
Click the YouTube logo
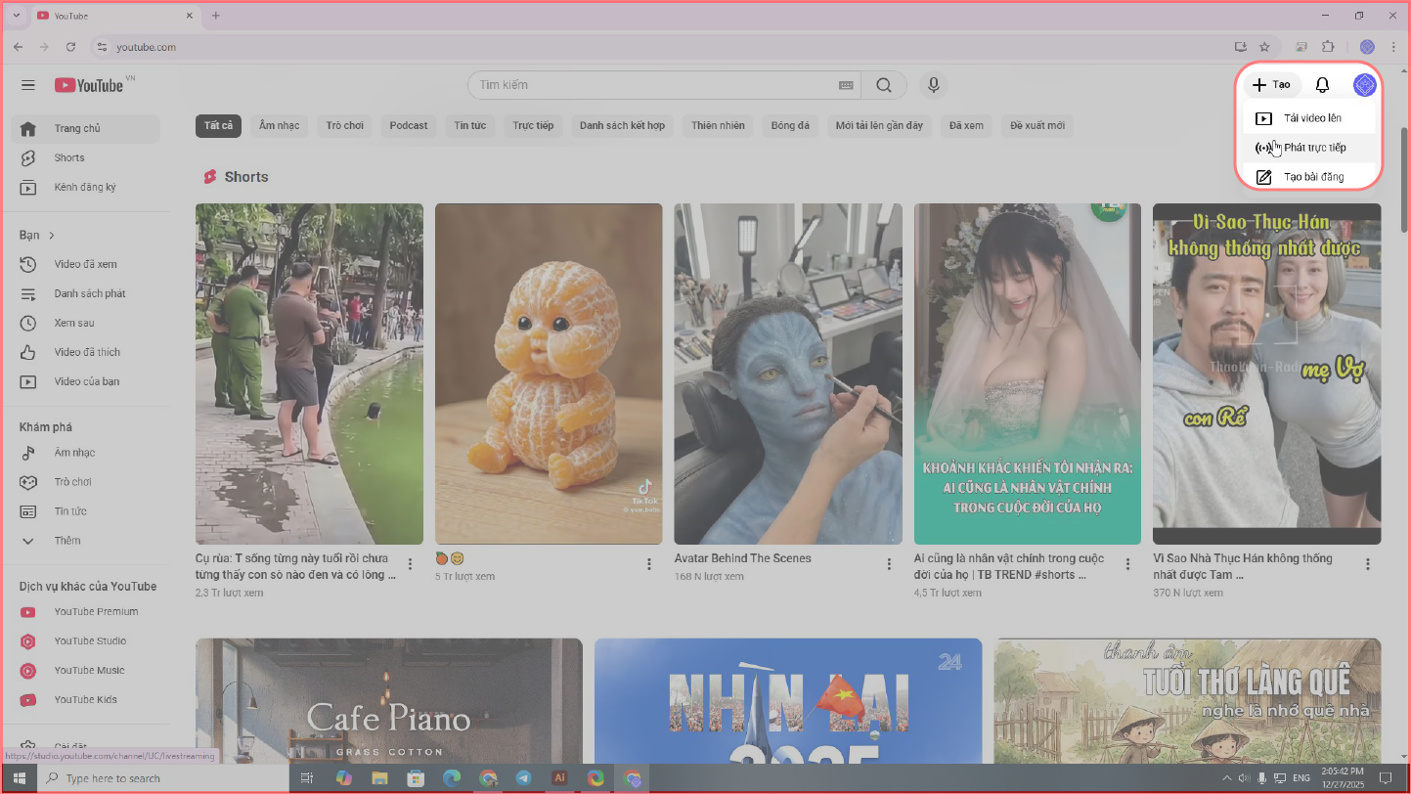click(89, 85)
